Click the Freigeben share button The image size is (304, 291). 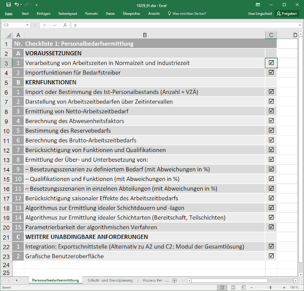coord(287,14)
